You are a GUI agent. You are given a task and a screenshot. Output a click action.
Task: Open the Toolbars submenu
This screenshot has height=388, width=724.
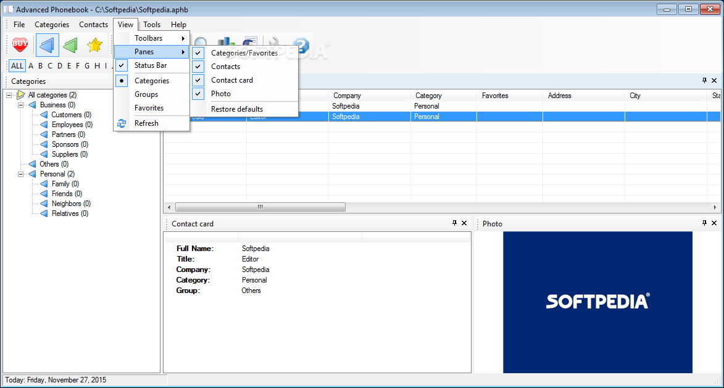152,38
